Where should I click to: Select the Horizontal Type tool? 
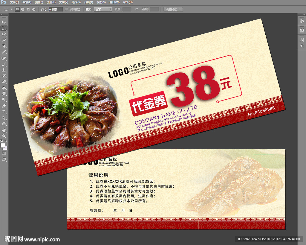4,112
